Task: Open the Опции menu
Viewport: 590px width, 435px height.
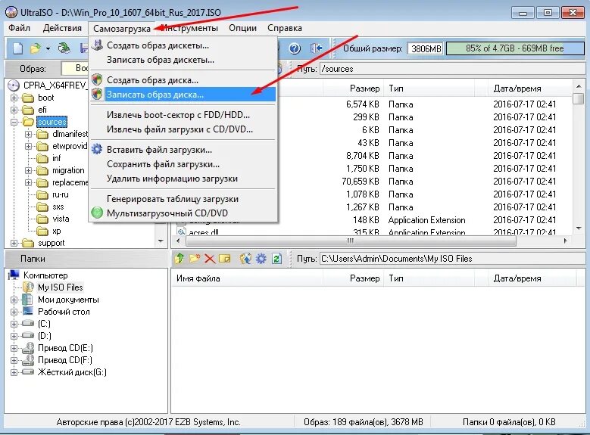Action: 242,28
